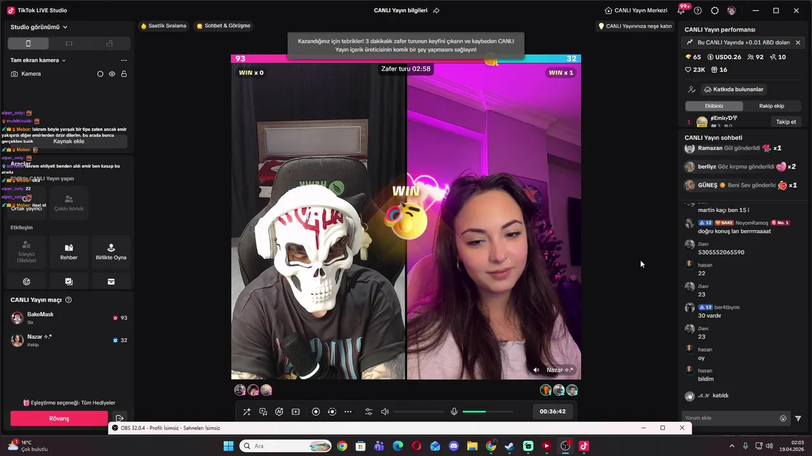Open the camera scene more-options menu
Screen dimensions: 812x456
[124, 60]
